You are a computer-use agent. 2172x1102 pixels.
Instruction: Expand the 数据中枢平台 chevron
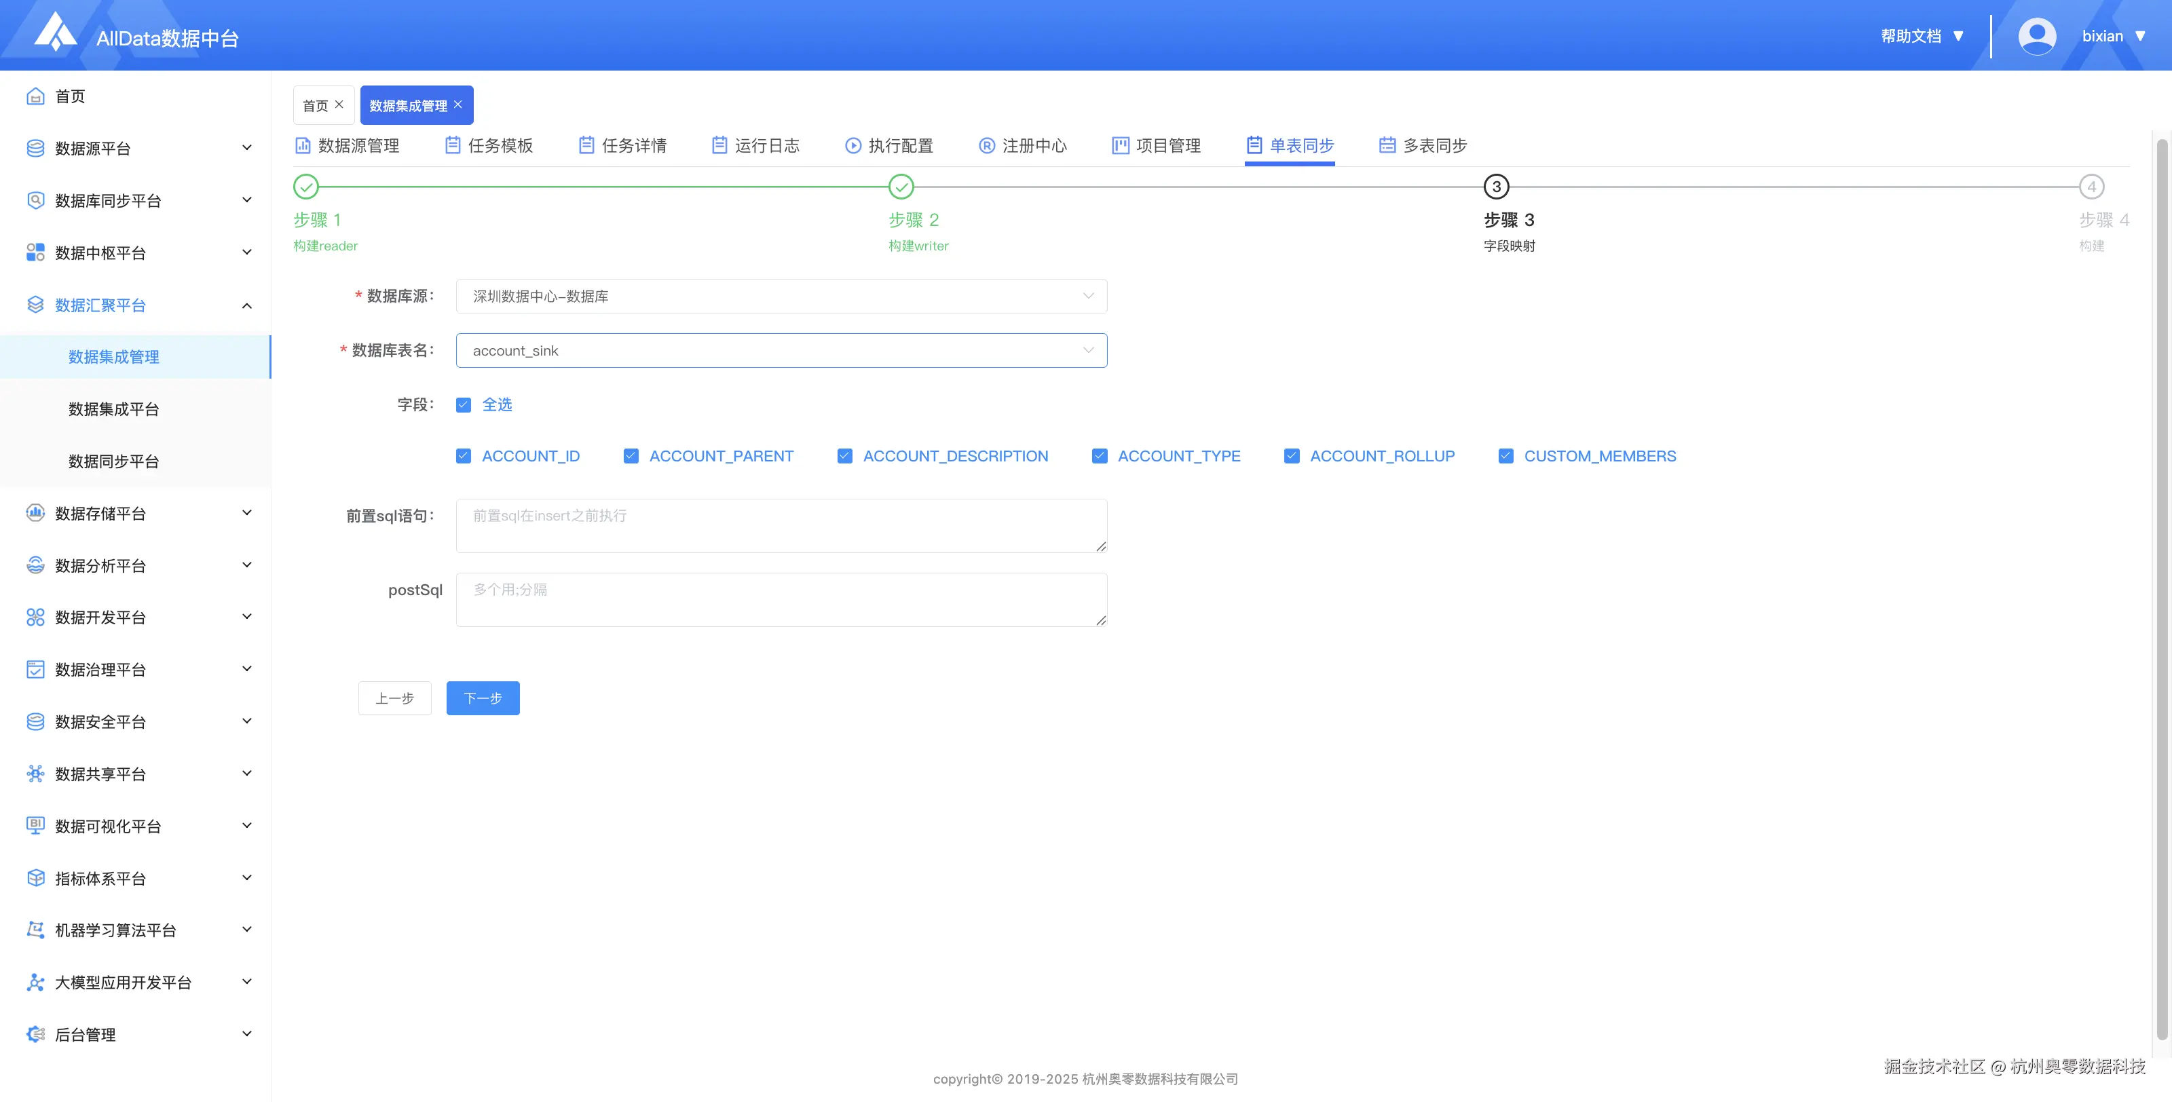[247, 252]
